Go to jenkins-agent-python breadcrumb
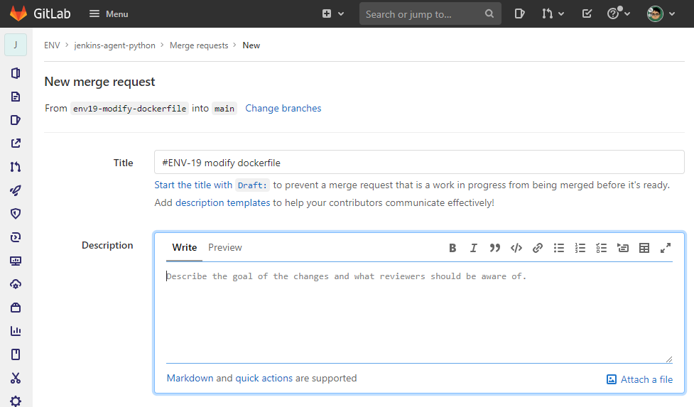Viewport: 694px width, 407px height. tap(114, 45)
